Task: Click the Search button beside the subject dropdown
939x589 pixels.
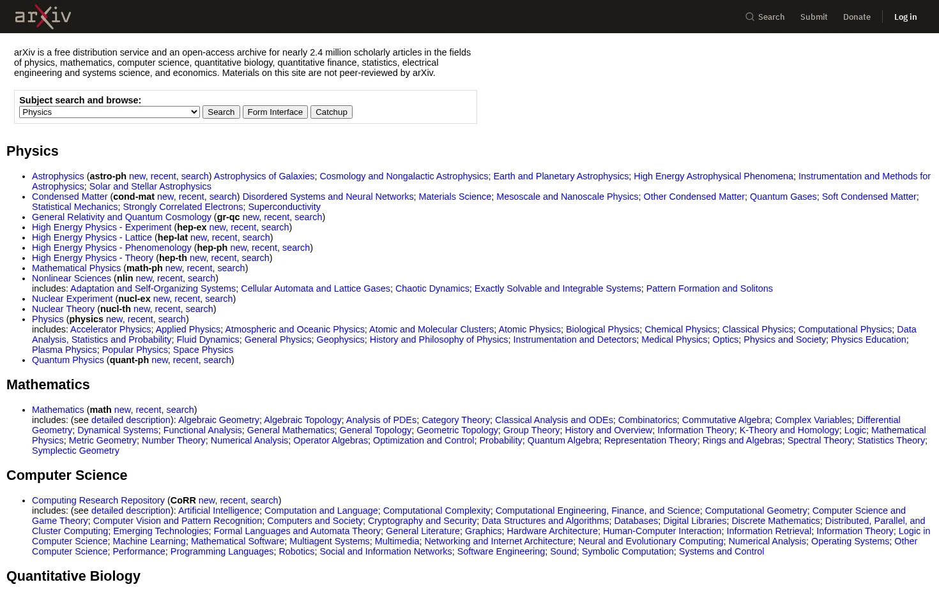Action: [x=221, y=112]
